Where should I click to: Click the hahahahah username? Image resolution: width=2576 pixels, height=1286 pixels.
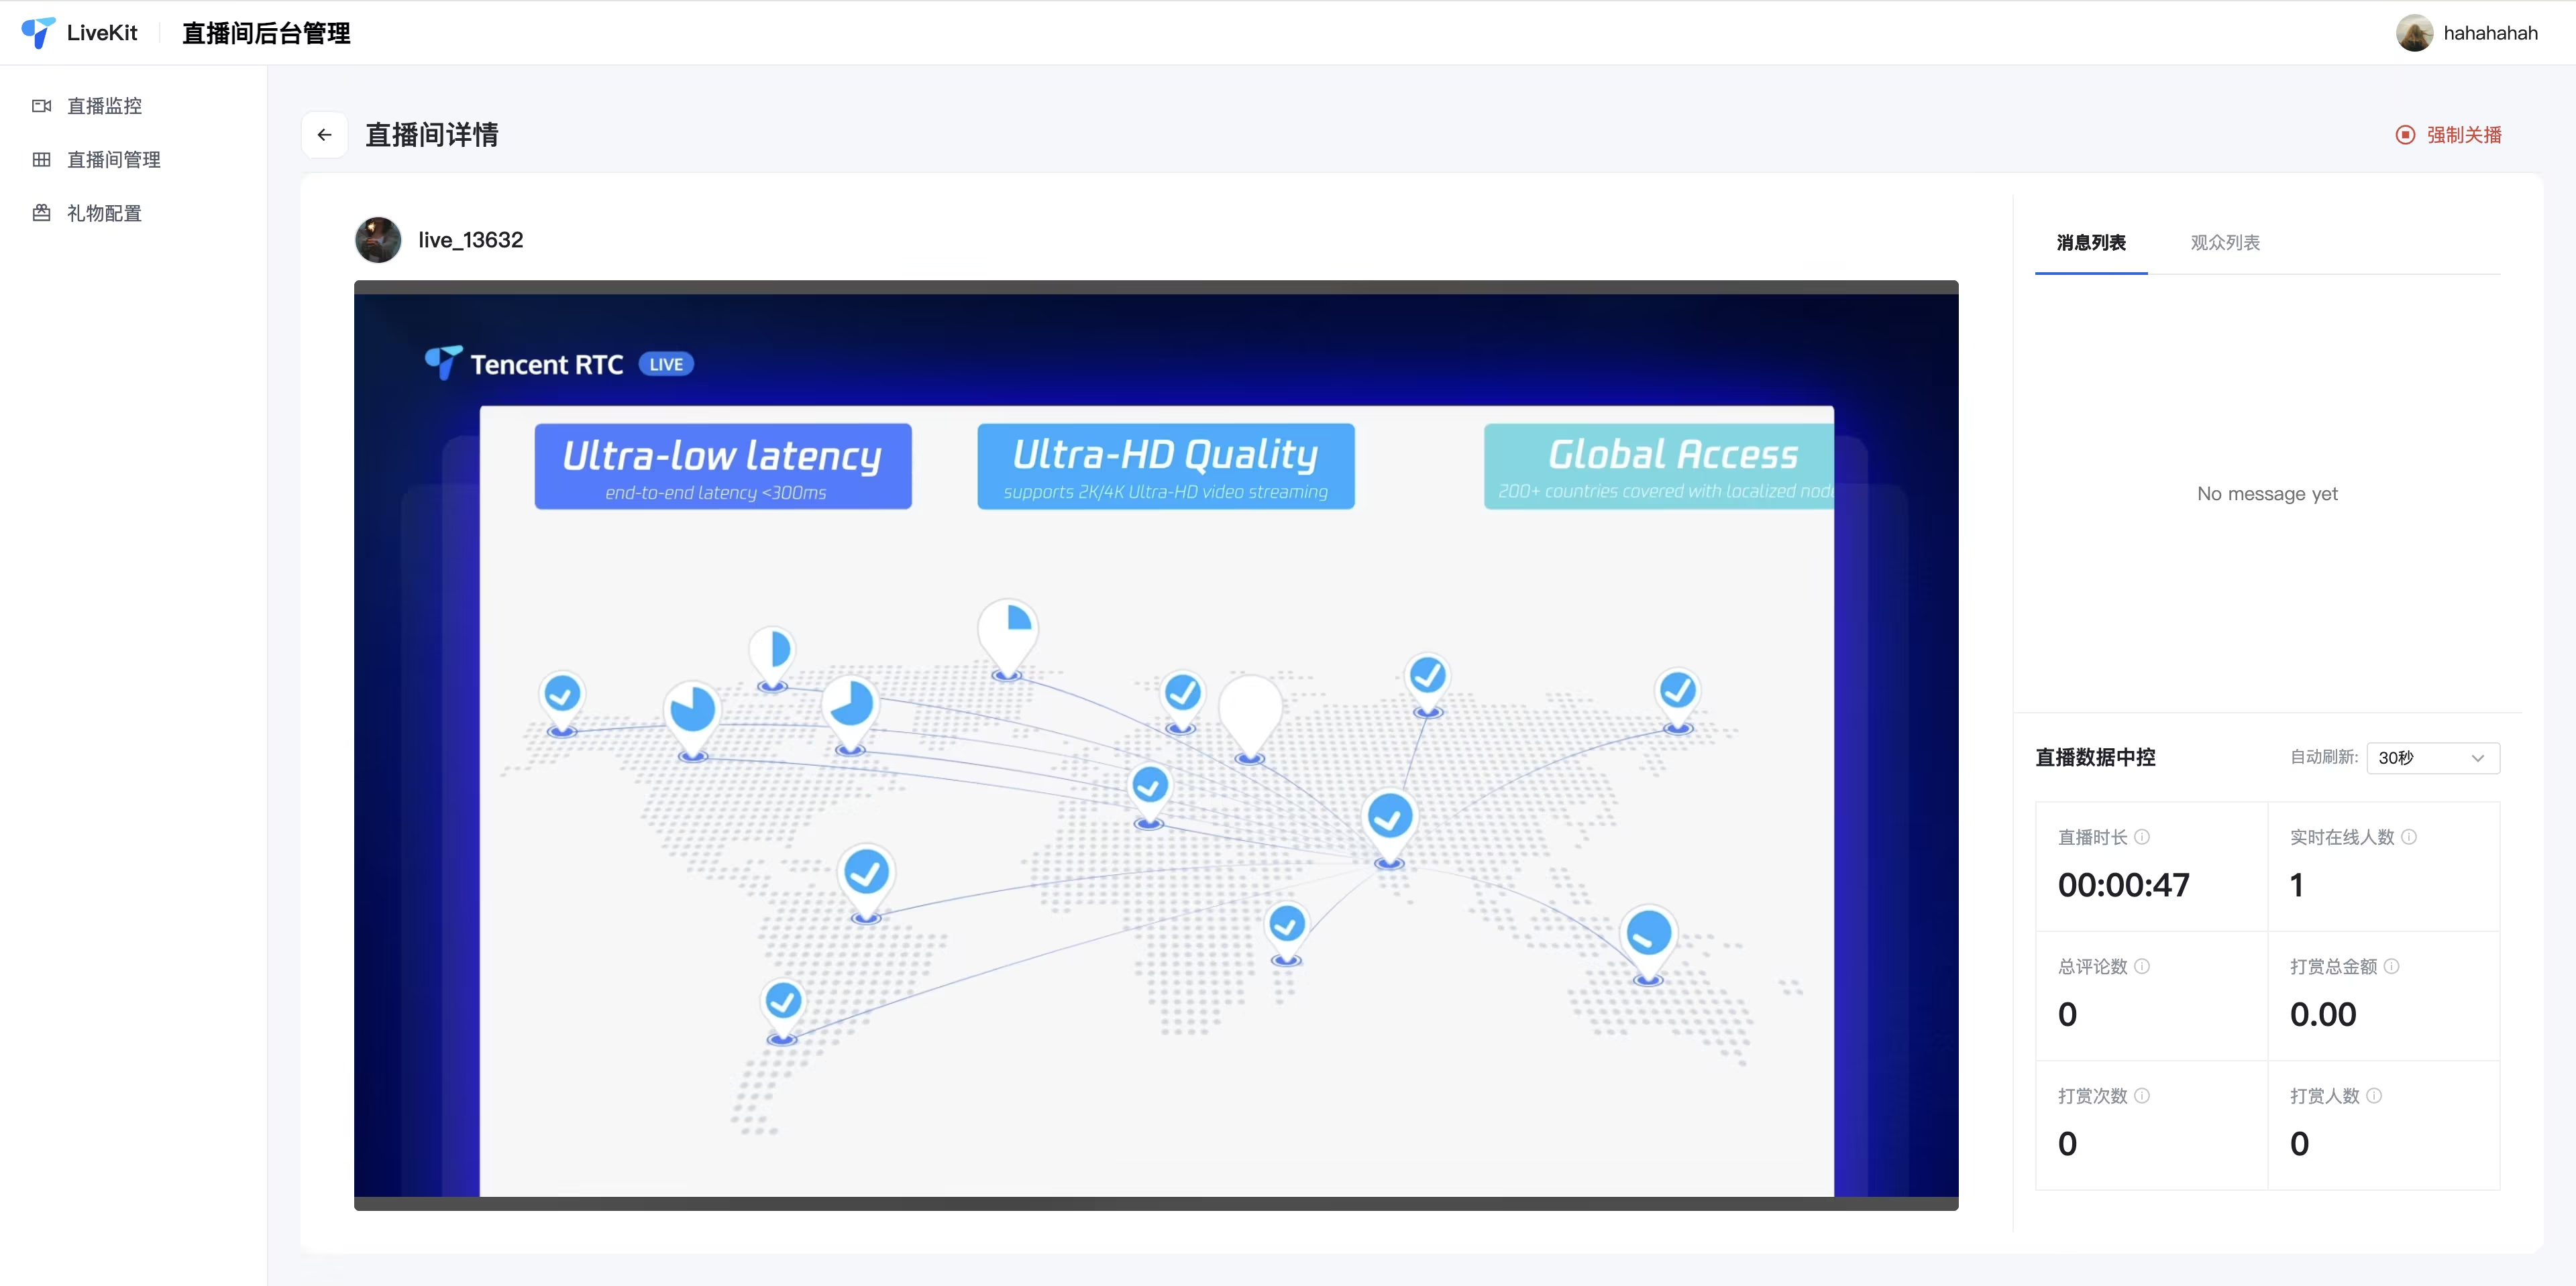(x=2490, y=33)
